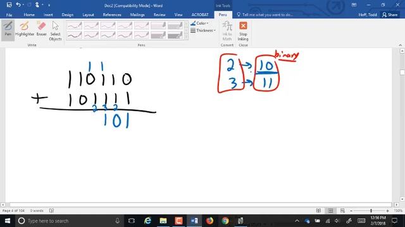Choose the Eraser tool
Image resolution: width=405 pixels, height=227 pixels.
click(x=41, y=29)
